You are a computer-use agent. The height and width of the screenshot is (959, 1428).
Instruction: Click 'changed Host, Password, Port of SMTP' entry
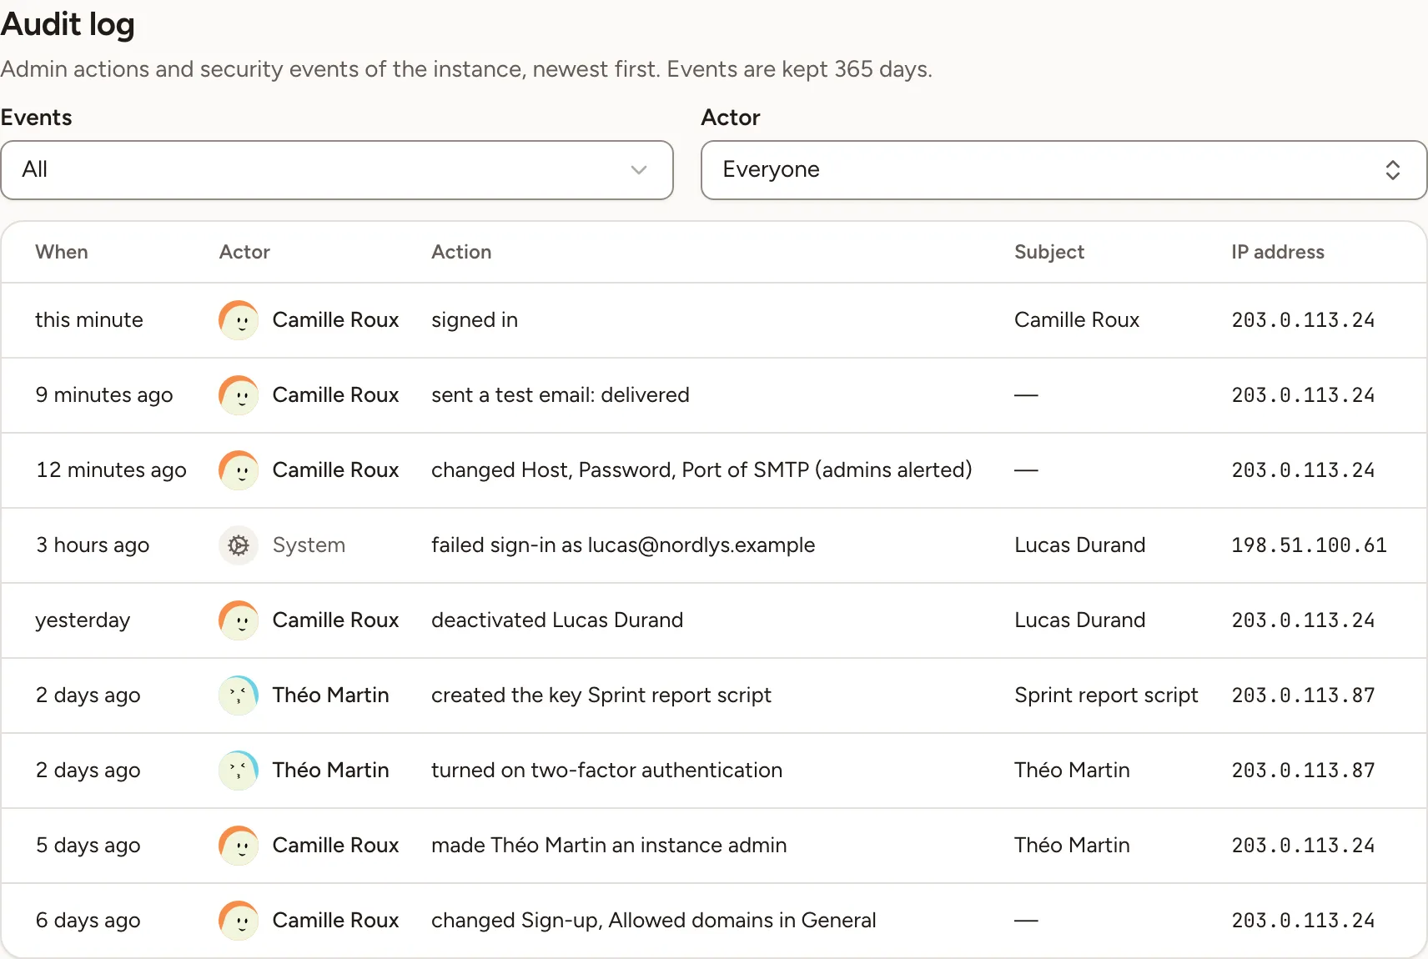coord(701,470)
